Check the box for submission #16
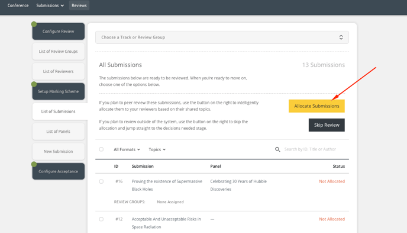Screen dimensions: 407x233 pos(101,181)
